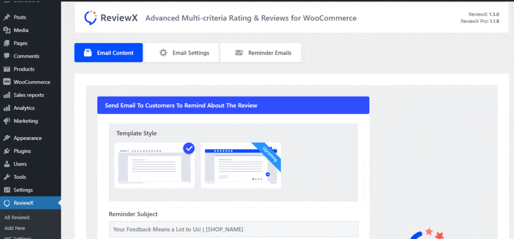The image size is (514, 239).
Task: Click Add New submenu link
Action: [15, 228]
